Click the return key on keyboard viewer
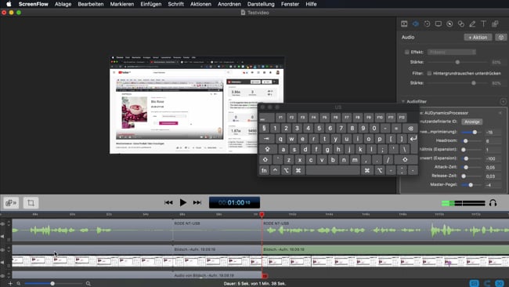 413,139
